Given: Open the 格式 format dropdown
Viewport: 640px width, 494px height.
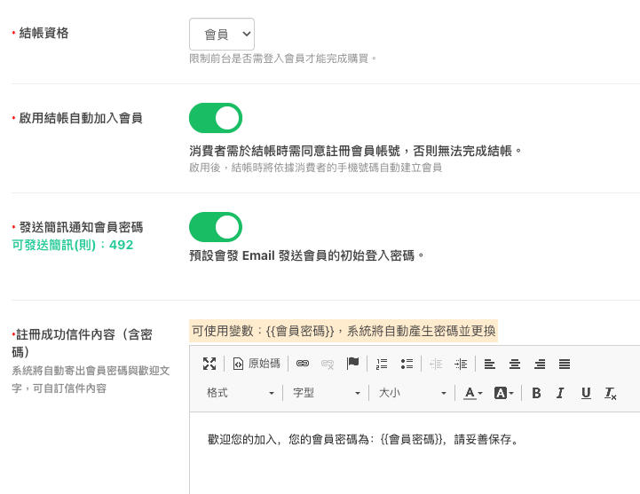Looking at the screenshot, I should [x=240, y=393].
